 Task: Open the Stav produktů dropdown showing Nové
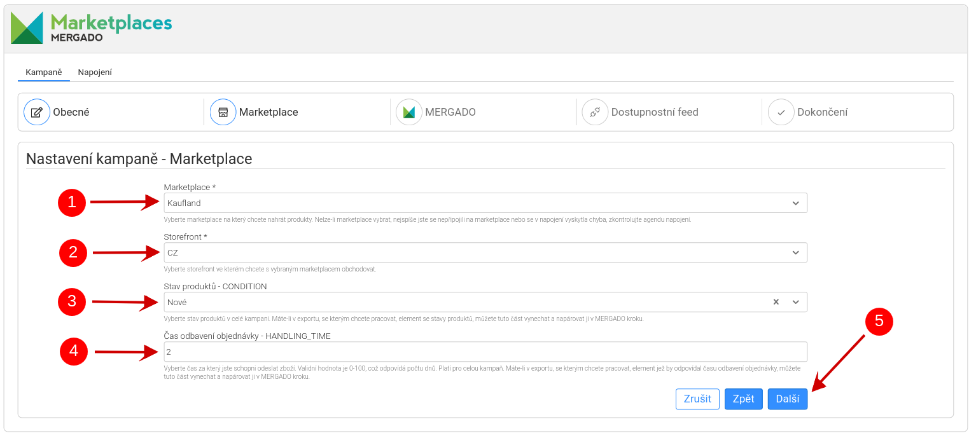[x=485, y=302]
